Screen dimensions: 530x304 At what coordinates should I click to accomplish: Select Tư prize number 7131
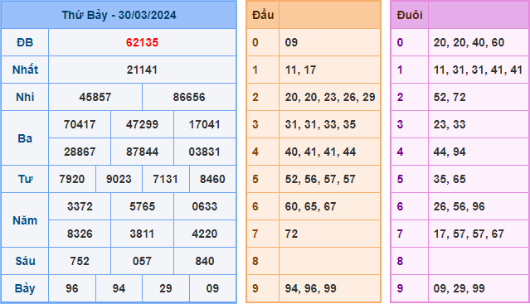pos(166,179)
